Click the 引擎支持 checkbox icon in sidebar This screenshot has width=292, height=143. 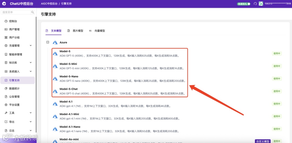pos(6,80)
